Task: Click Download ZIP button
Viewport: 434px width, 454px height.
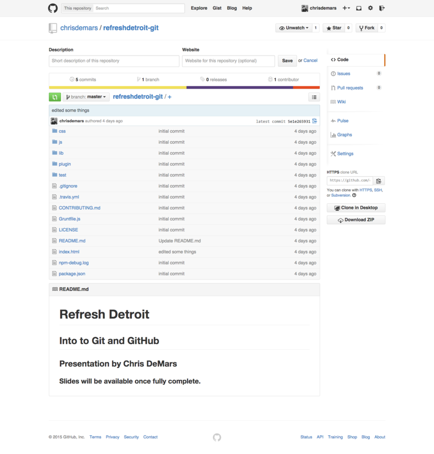Action: (x=356, y=220)
